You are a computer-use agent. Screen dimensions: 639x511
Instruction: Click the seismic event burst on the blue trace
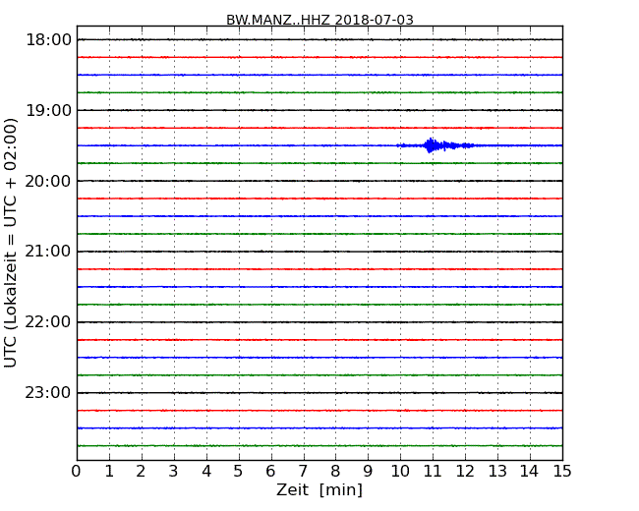tap(436, 145)
